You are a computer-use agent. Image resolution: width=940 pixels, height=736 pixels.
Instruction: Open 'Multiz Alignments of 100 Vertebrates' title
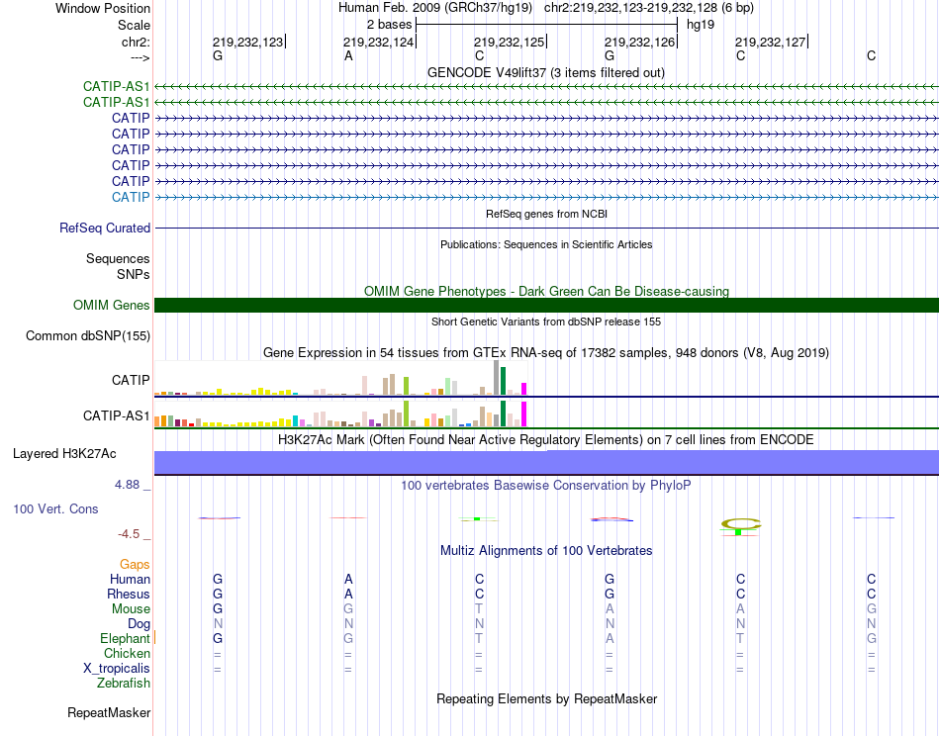pyautogui.click(x=546, y=550)
